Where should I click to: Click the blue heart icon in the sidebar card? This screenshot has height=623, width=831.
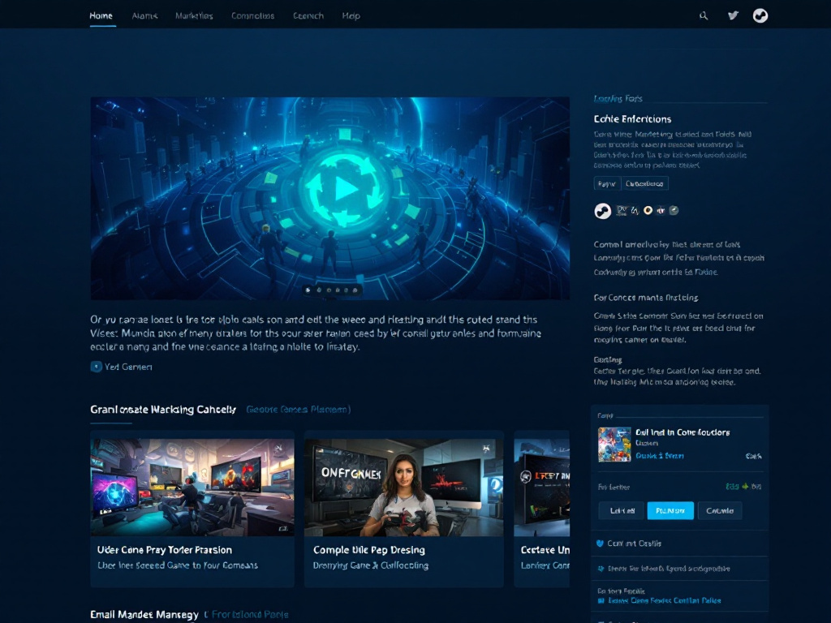pos(600,543)
